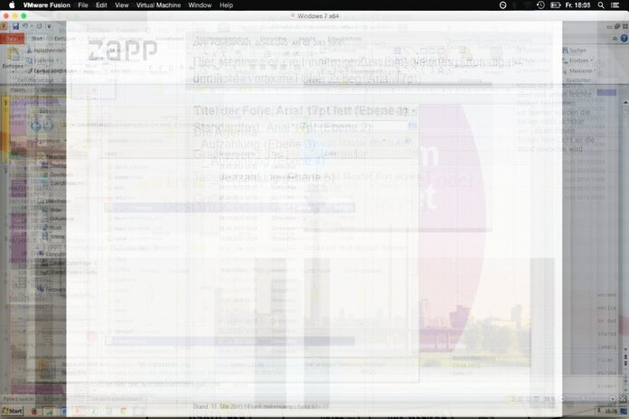Click Kopieren in the clipboard group
629x419 pixels.
coord(43,61)
